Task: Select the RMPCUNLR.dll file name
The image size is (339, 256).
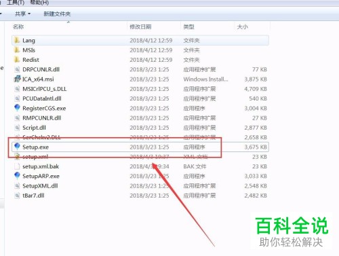Action: point(42,118)
